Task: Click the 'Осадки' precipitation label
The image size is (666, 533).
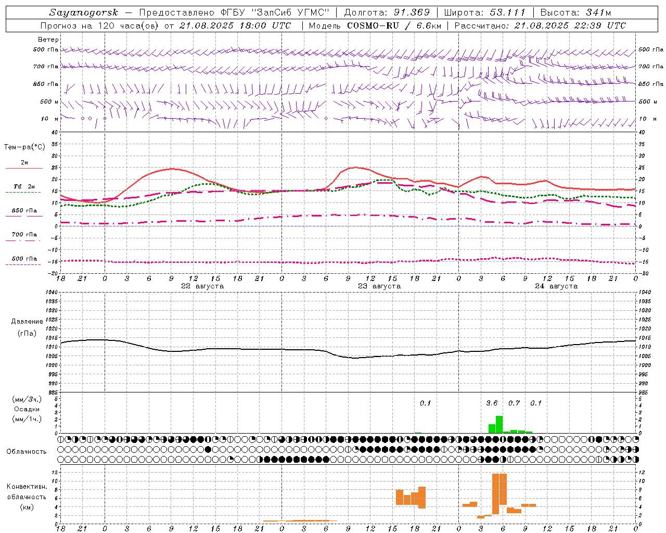Action: click(27, 409)
